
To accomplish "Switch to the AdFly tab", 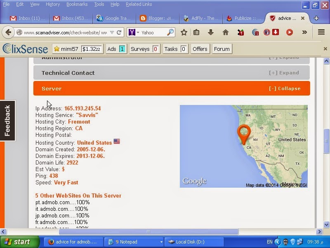I will (x=200, y=18).
